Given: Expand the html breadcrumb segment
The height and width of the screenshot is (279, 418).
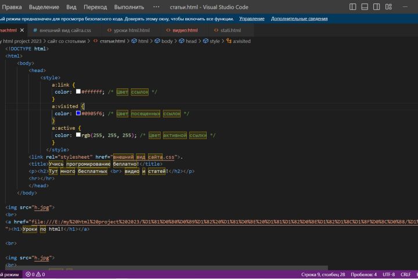Looking at the screenshot, I should click(x=143, y=41).
